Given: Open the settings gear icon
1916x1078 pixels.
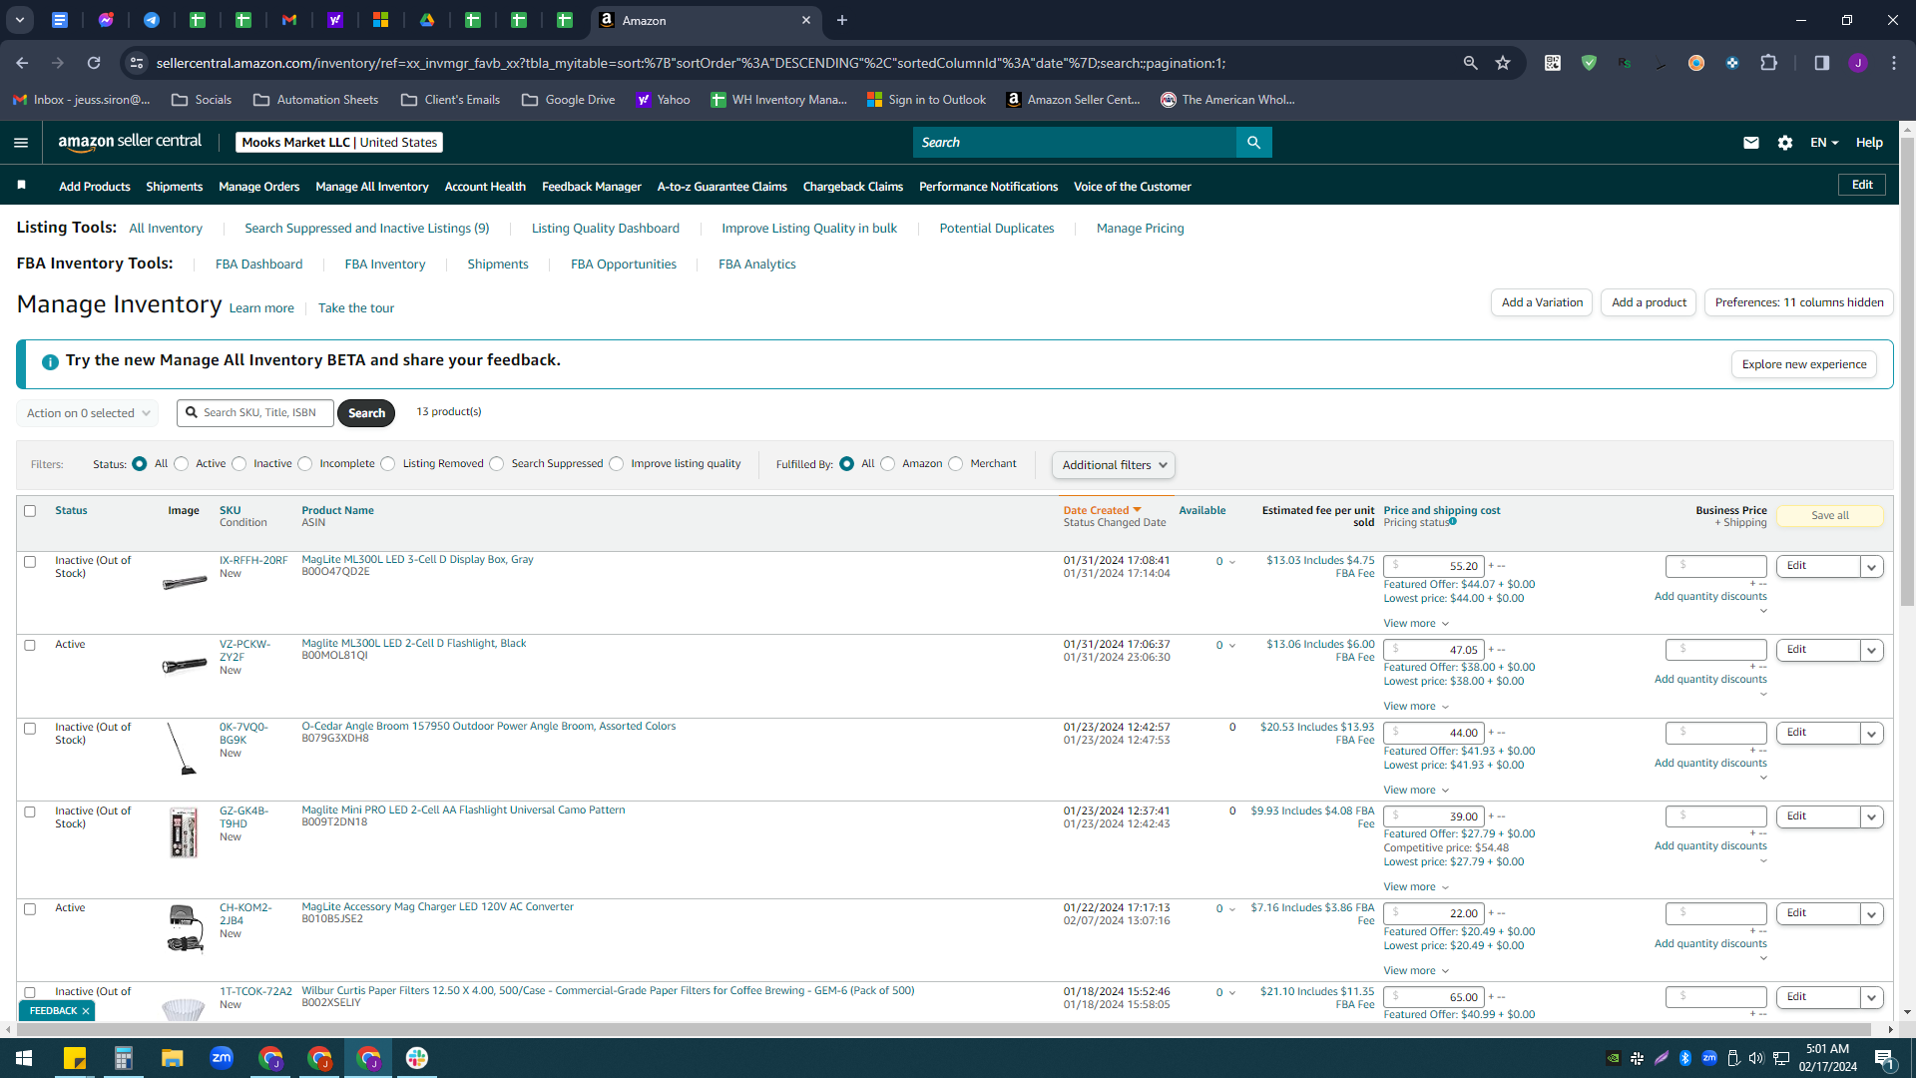Looking at the screenshot, I should 1785,143.
